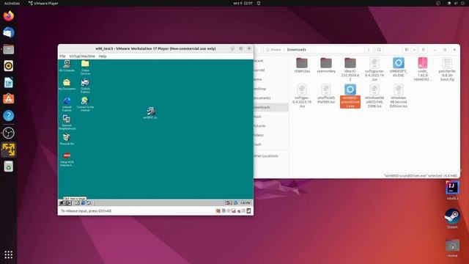The image size is (469, 264).
Task: Click the Windows 98 taskbar clock
Action: [245, 203]
